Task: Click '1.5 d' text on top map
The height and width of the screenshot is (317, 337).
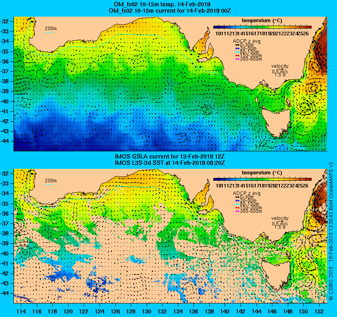Action: pos(280,75)
